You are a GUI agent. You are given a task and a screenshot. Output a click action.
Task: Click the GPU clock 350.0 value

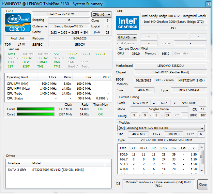coord(136,53)
